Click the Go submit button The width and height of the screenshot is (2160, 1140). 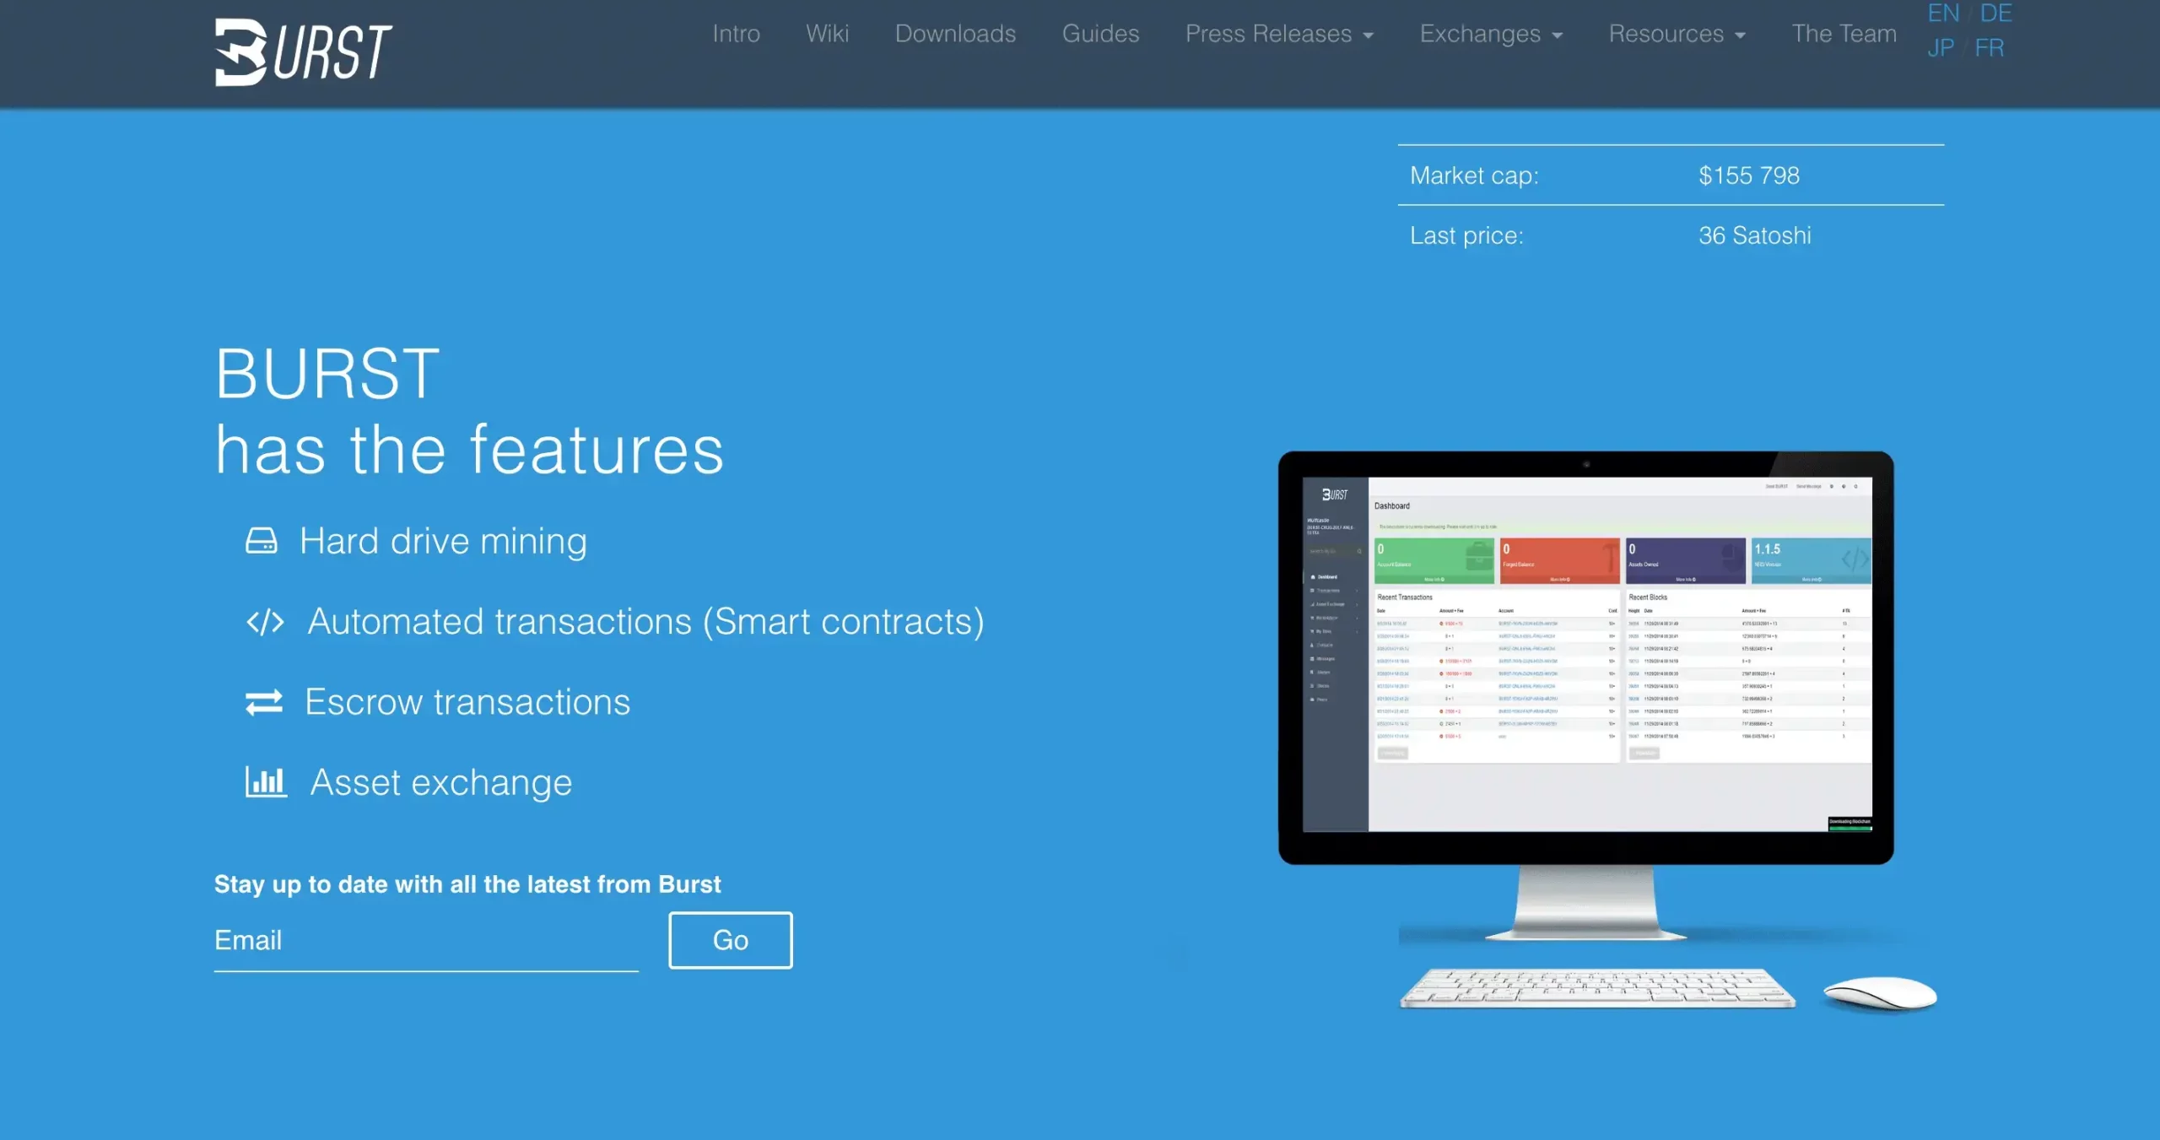click(730, 942)
